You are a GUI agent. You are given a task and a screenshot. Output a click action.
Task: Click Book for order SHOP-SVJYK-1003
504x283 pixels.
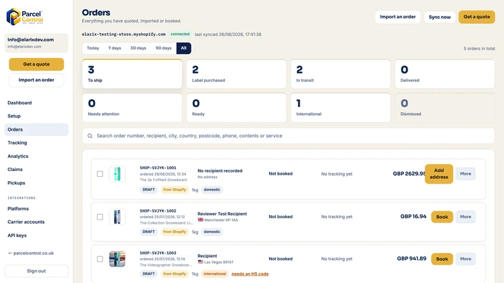tap(442, 259)
